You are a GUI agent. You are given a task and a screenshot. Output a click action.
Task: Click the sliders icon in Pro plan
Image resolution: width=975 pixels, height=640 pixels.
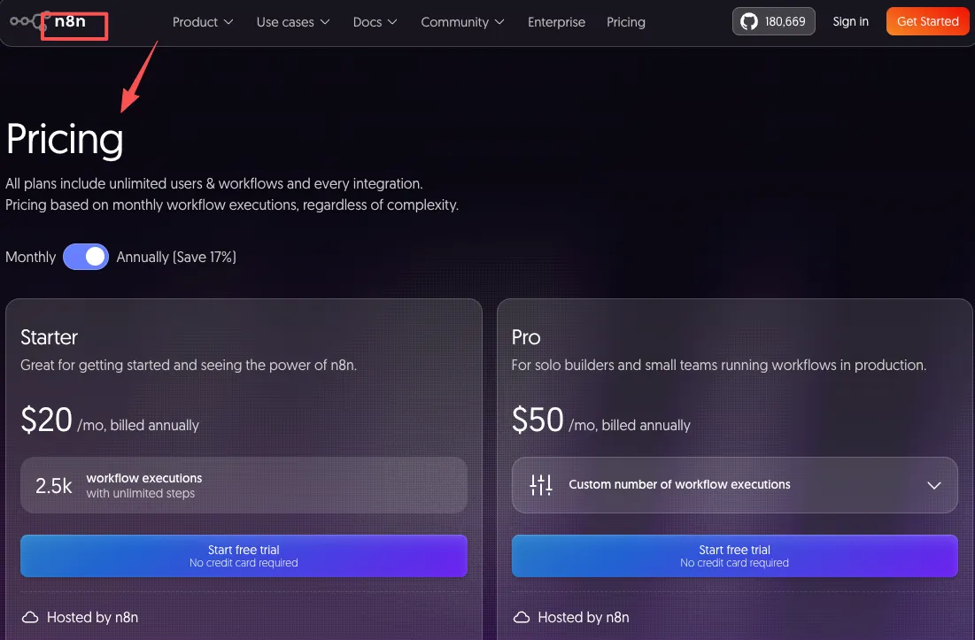tap(540, 485)
